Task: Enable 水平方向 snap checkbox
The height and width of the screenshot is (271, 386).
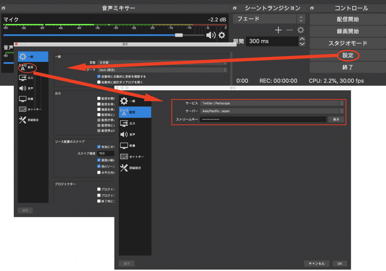Action: pyautogui.click(x=99, y=172)
